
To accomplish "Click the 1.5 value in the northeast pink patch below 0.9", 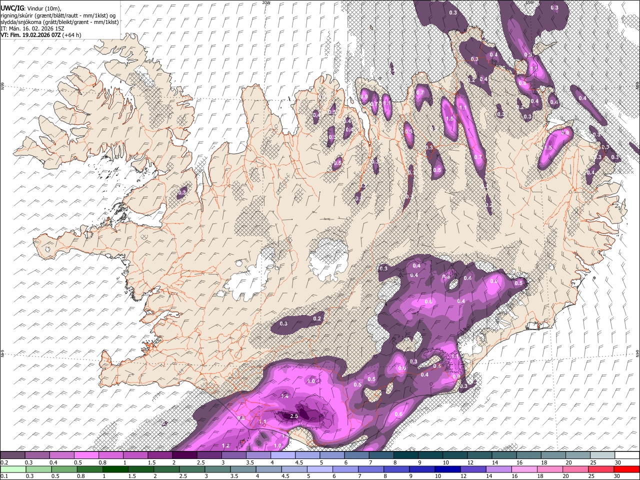I will [x=548, y=148].
